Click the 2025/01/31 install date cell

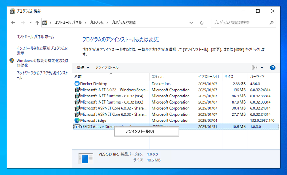[208, 126]
